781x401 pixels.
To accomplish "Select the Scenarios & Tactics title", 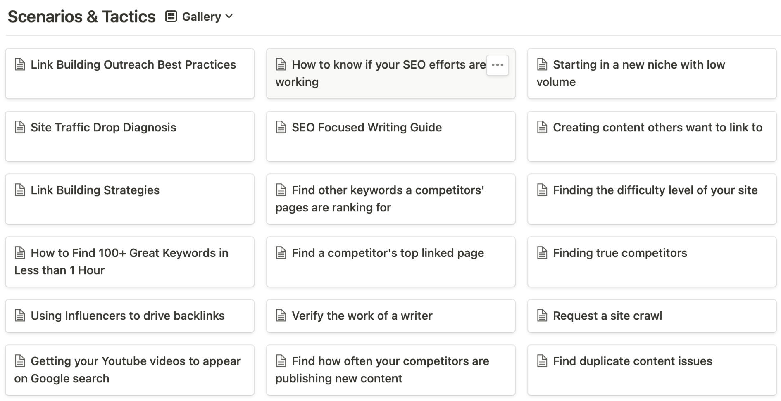I will [81, 17].
